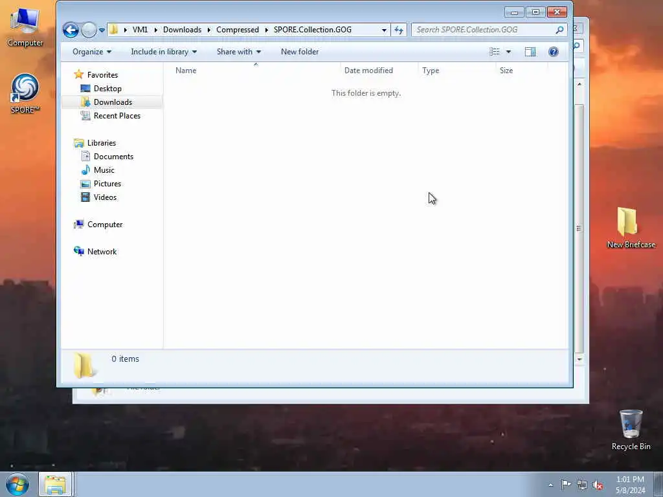Image resolution: width=663 pixels, height=497 pixels.
Task: Select SPORE.Collection.GOG breadcrumb segment
Action: (x=313, y=30)
